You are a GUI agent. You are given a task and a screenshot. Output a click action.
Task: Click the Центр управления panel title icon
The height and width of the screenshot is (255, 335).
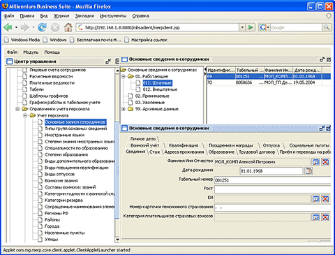10,61
